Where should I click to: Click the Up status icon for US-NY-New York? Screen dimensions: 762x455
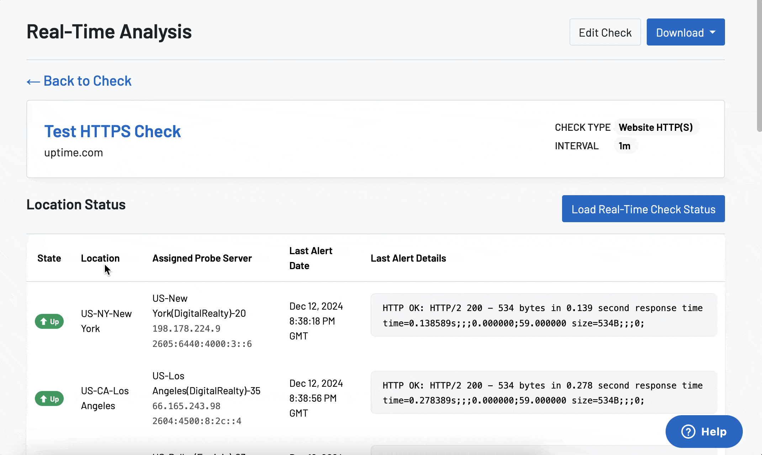tap(49, 321)
